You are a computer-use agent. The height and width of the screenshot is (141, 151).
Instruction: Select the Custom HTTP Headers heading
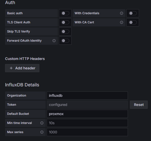25,59
